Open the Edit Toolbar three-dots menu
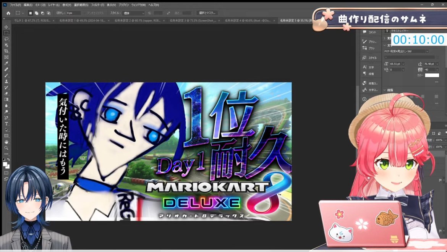The height and width of the screenshot is (252, 447). point(6,154)
